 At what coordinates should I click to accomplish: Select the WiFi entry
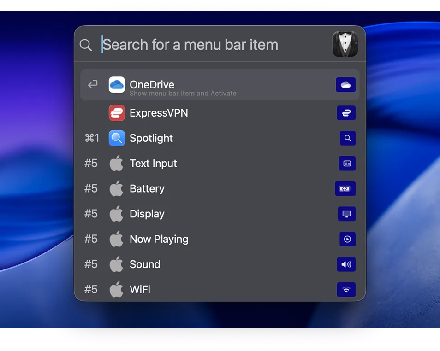pos(220,289)
